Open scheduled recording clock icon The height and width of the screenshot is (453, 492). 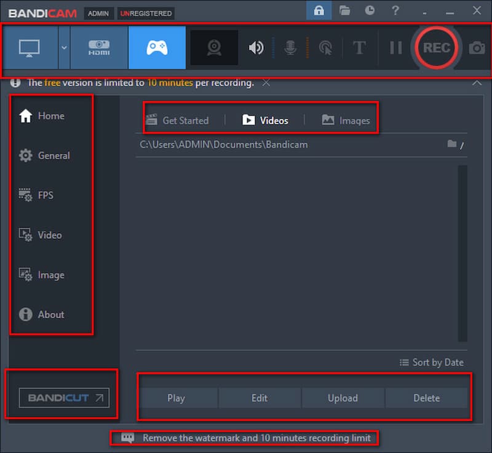370,10
